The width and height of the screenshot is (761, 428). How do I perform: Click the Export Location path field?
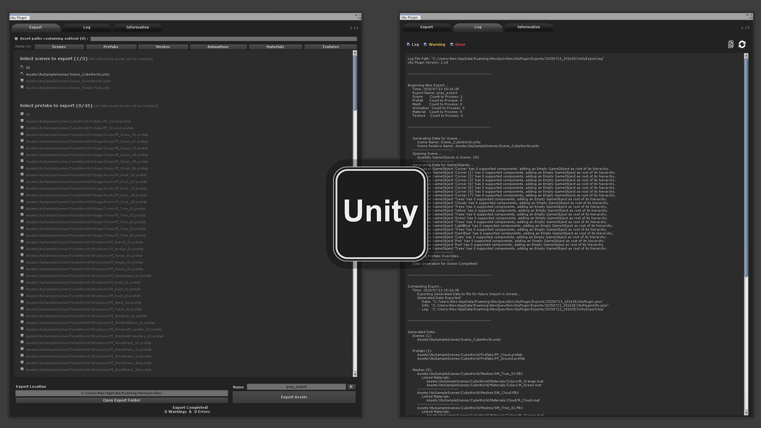[122, 393]
